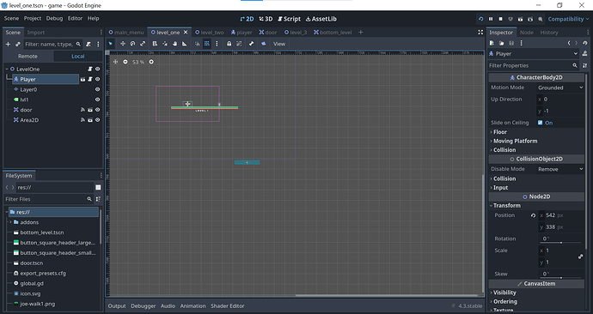Screen dimensions: 593x314
Task: Open the Motion Mode dropdown
Action: 560,88
